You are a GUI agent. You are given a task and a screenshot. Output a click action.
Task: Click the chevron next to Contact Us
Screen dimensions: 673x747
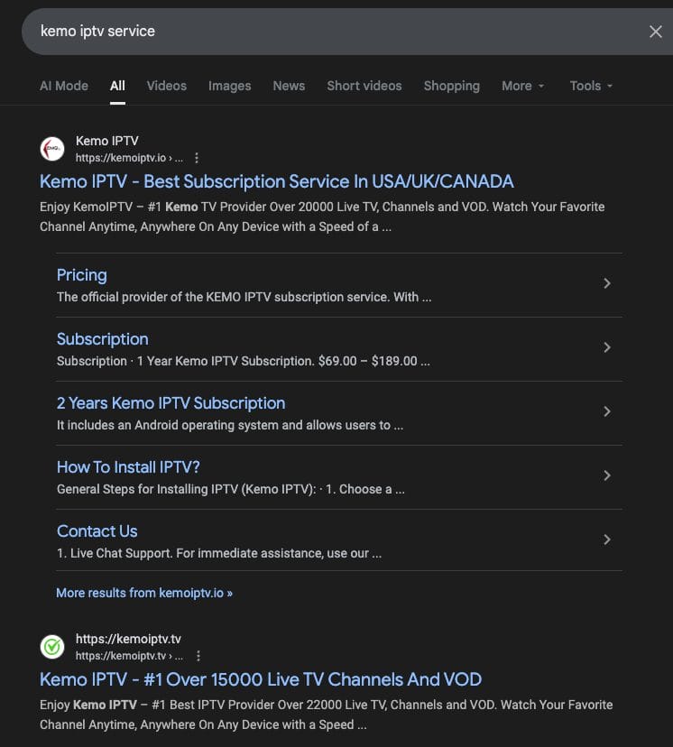click(606, 539)
